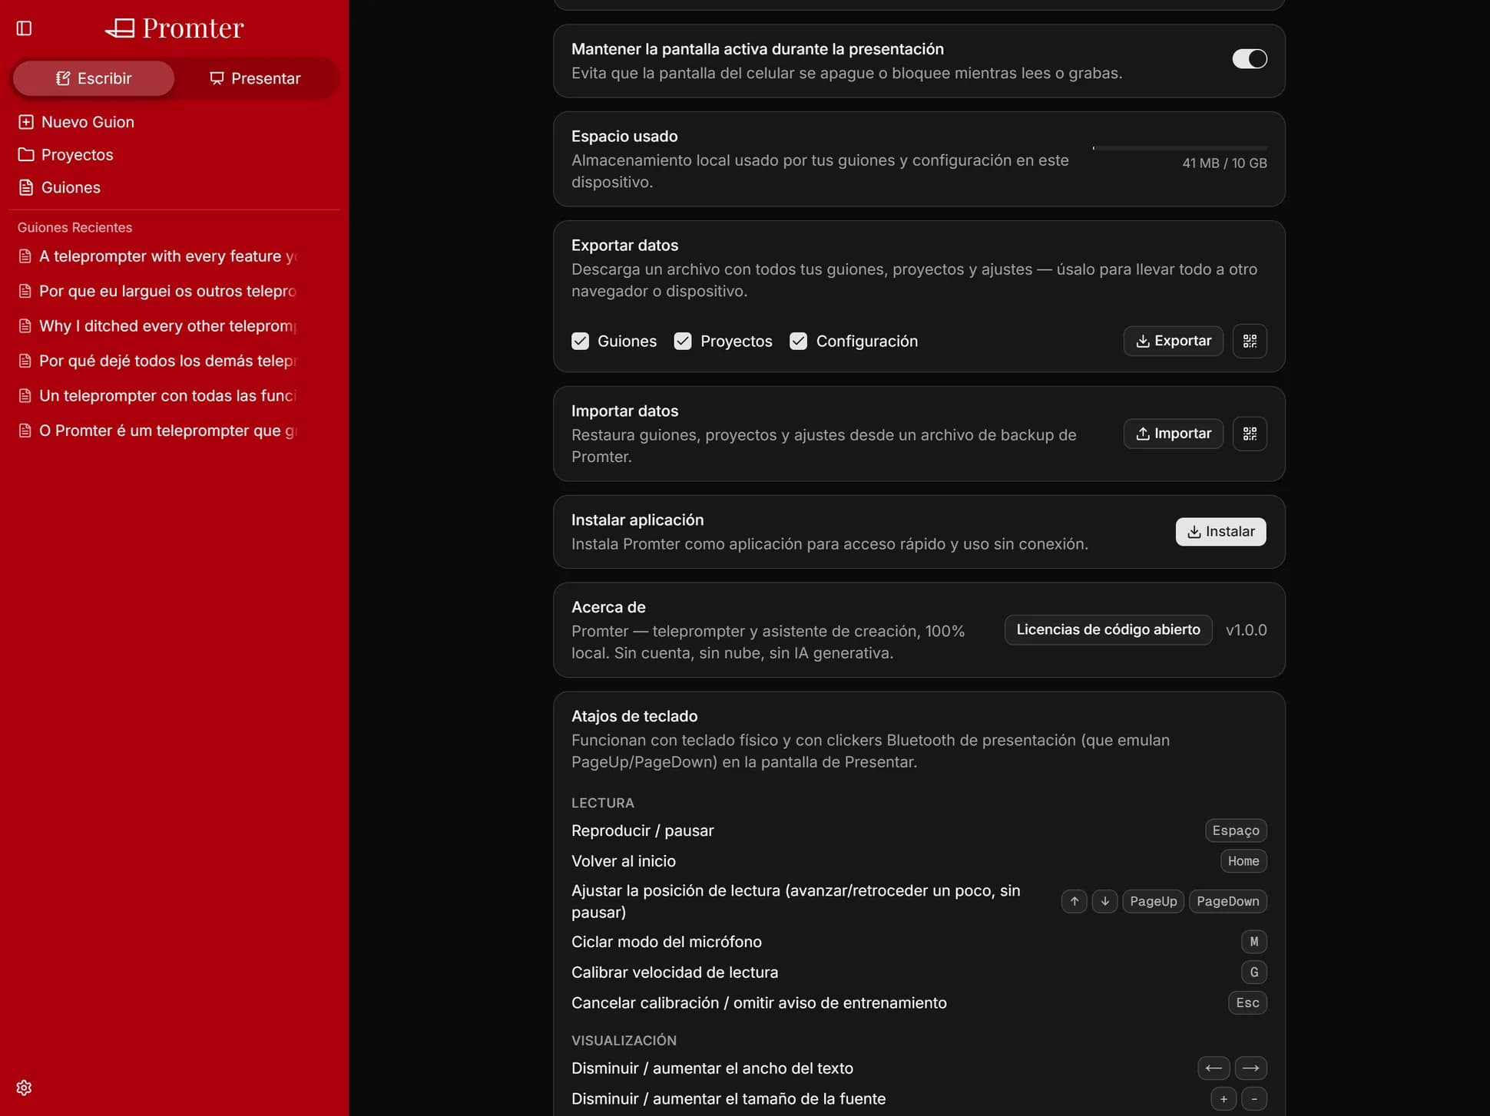Viewport: 1490px width, 1116px height.
Task: Switch to Presentar mode
Action: click(255, 78)
